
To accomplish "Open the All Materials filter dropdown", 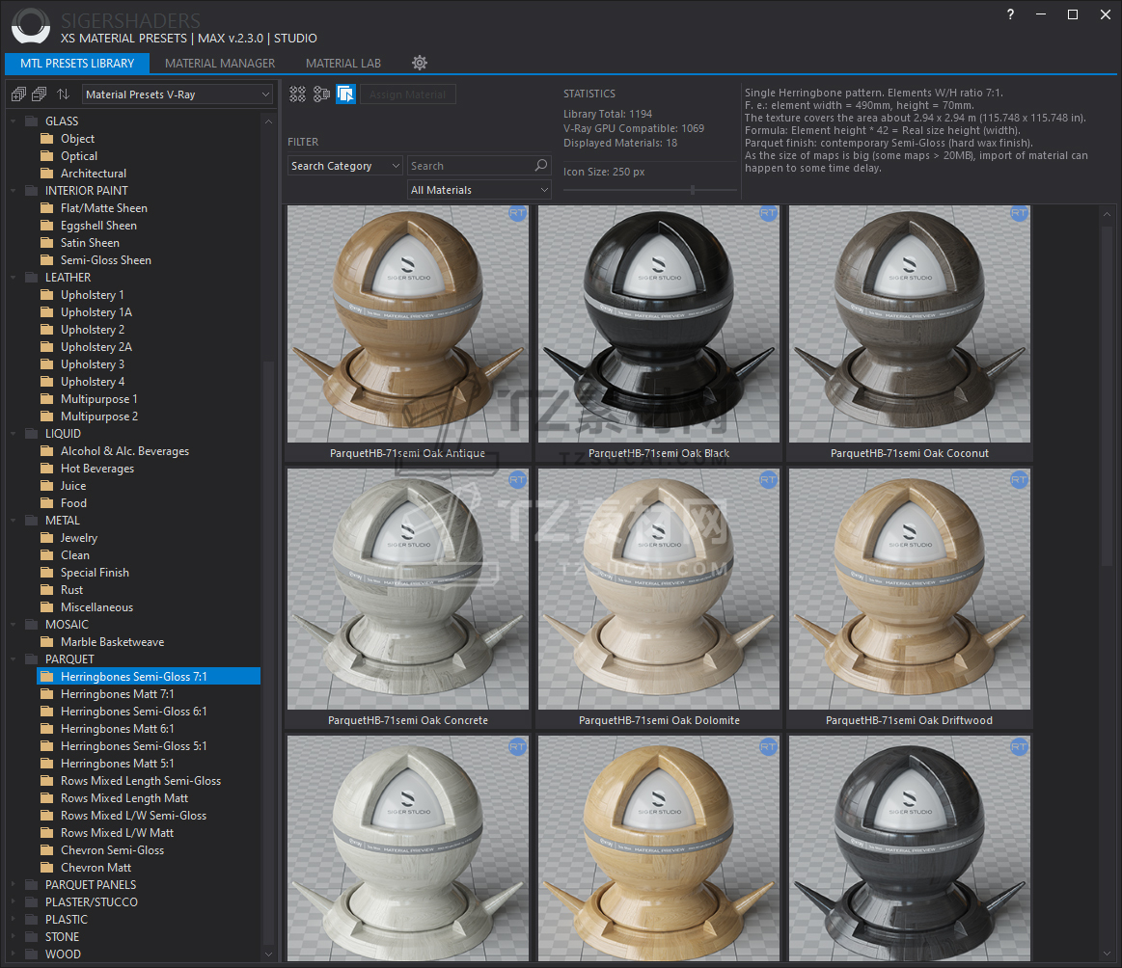I will (x=479, y=190).
